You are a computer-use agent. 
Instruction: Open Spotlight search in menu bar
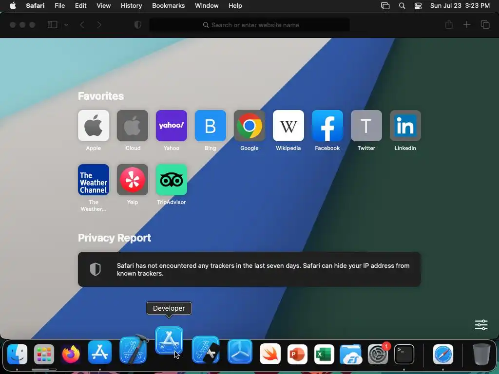(402, 6)
